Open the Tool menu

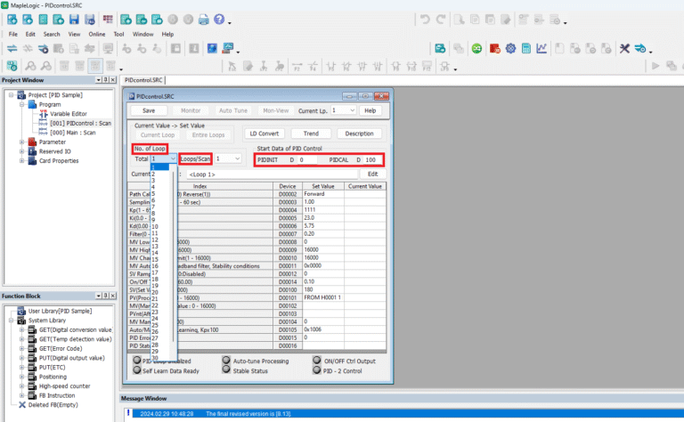(118, 34)
